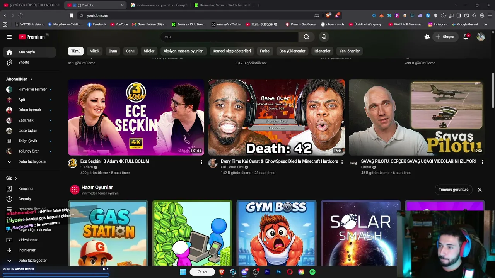Open the YouTube hamburger guide menu
Viewport: 495px width, 278px height.
[x=9, y=37]
